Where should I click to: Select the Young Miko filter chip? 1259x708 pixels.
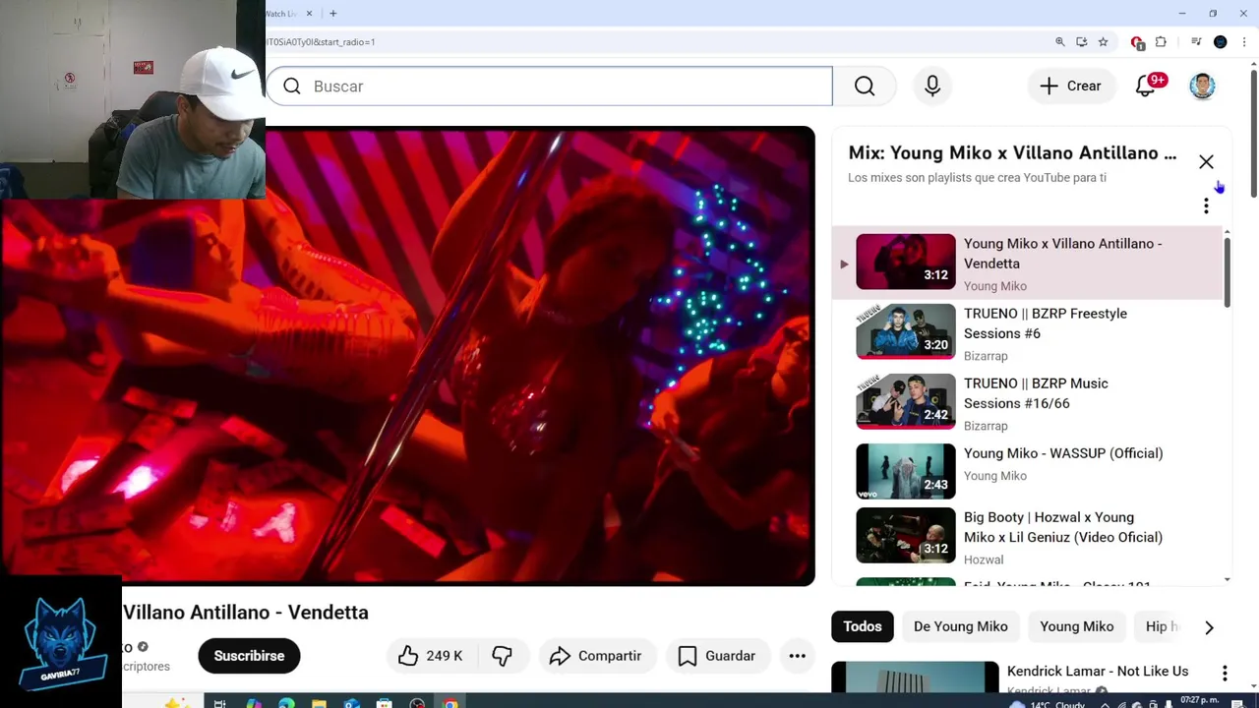tap(1077, 626)
